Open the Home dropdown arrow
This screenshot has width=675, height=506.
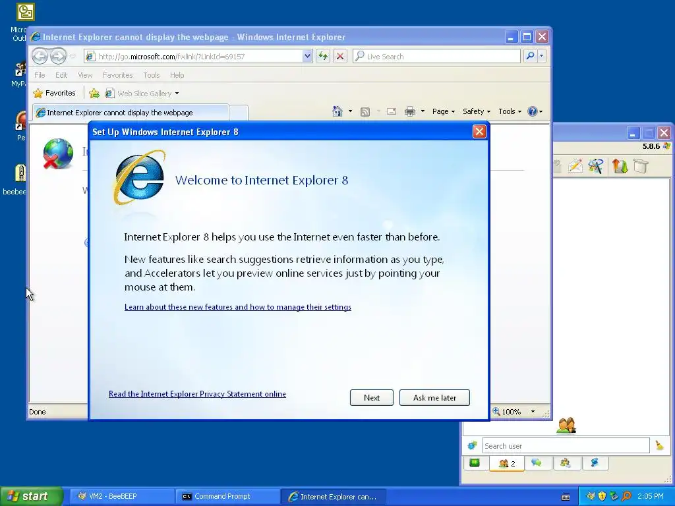tap(350, 111)
